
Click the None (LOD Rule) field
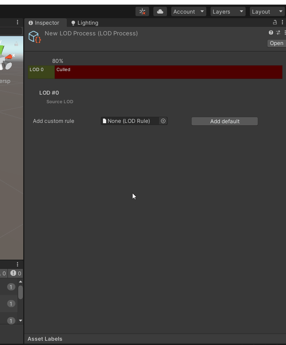(129, 121)
